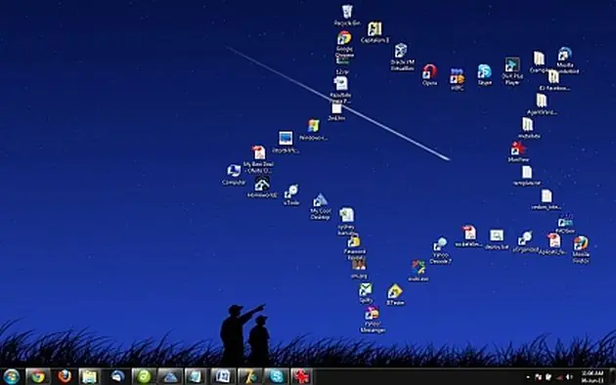Open the Windows flag desktop shortcut
This screenshot has height=385, width=616.
(313, 126)
